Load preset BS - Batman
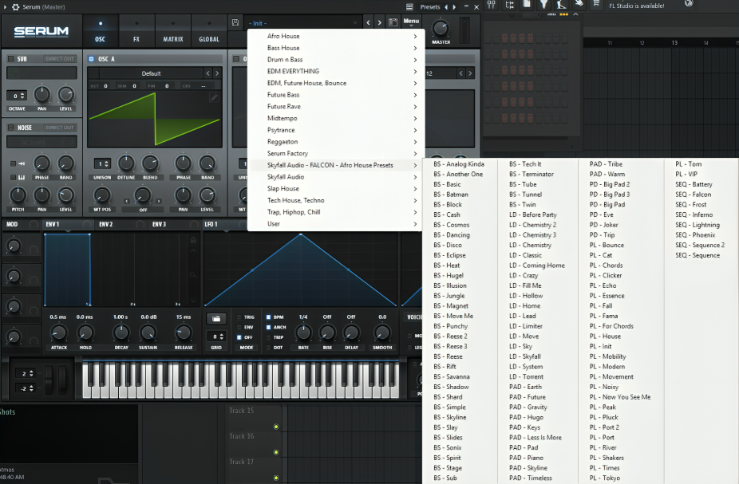 [451, 195]
